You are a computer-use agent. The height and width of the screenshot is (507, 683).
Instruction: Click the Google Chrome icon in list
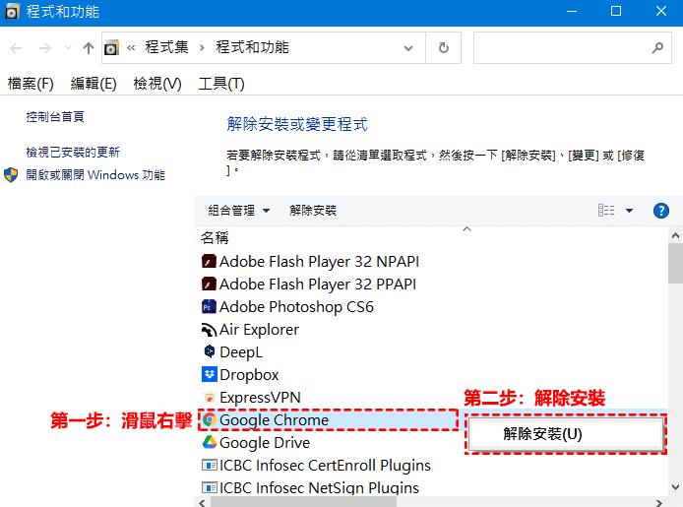point(210,420)
